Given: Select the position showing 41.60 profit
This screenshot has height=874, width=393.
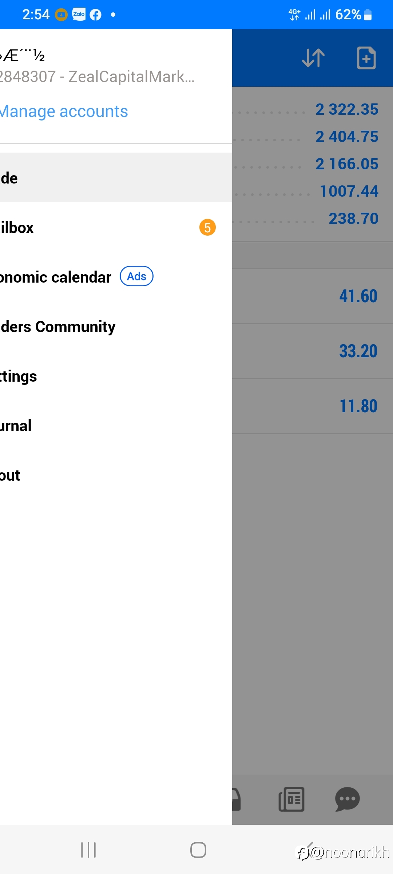Looking at the screenshot, I should (x=313, y=296).
